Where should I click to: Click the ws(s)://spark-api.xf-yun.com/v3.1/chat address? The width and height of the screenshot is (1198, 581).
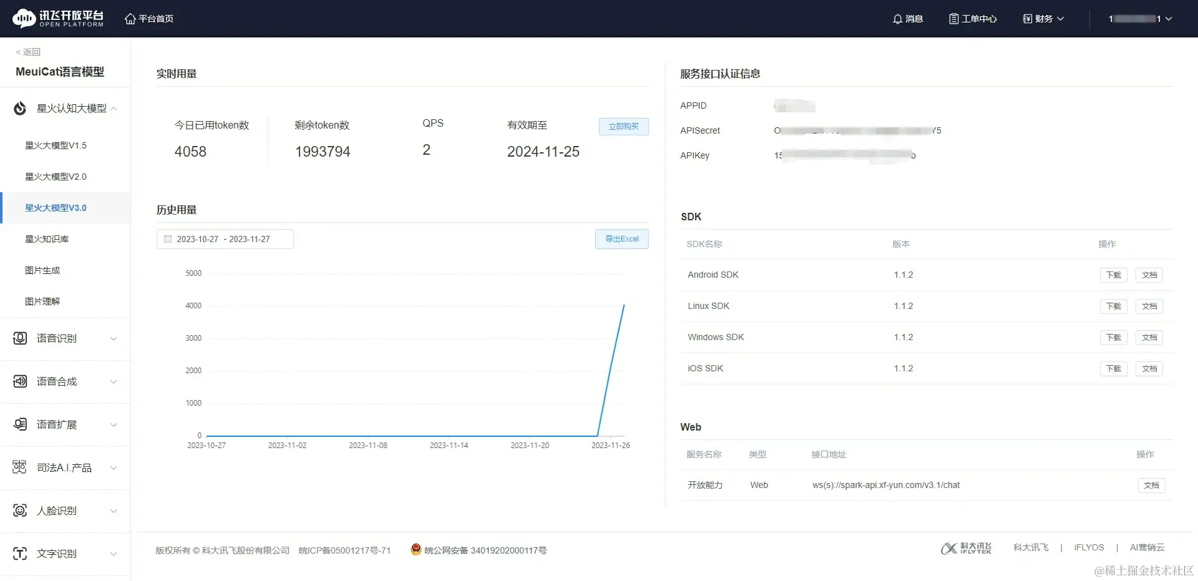(886, 485)
